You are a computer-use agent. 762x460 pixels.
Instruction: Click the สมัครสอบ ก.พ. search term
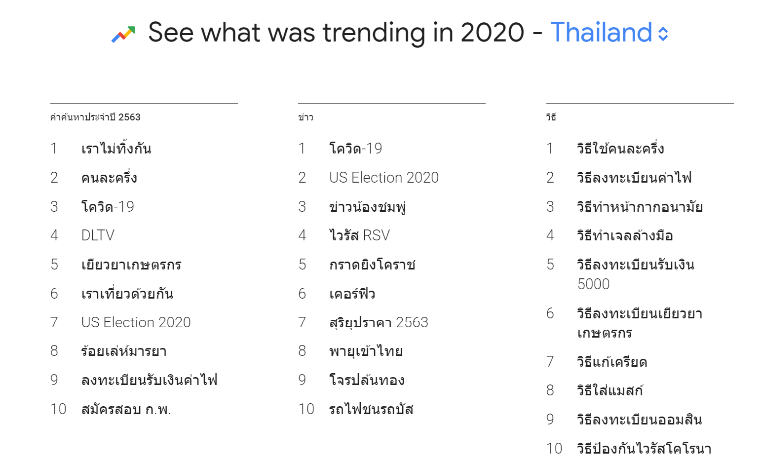(x=126, y=409)
